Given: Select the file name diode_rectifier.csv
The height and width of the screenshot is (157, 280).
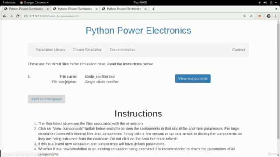Looking at the screenshot, I should point(100,77).
